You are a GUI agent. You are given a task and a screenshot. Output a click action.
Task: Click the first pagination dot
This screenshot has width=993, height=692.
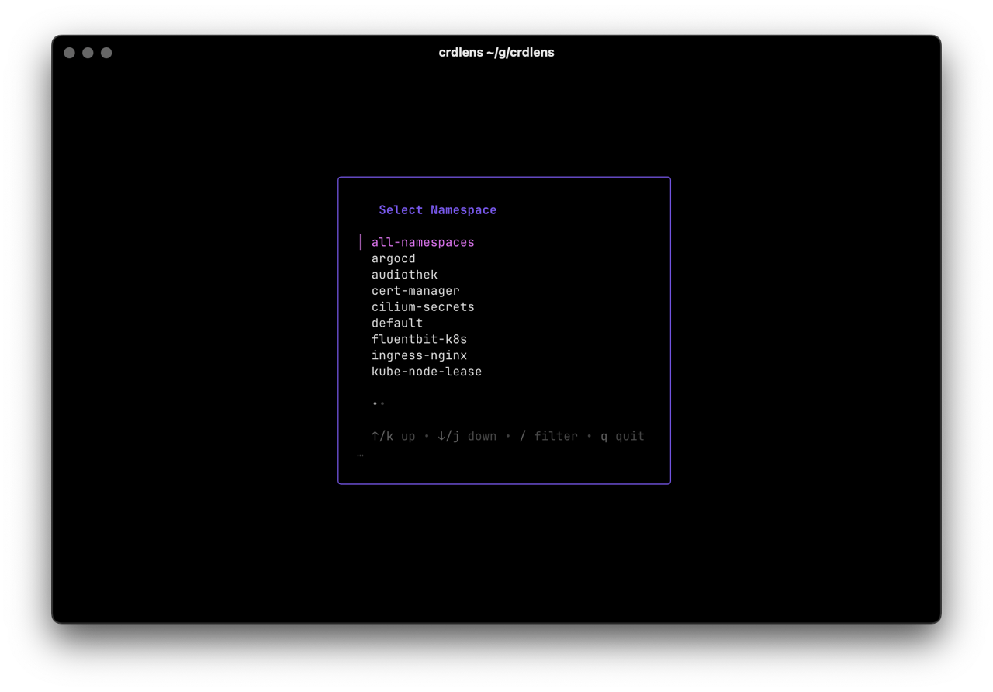(373, 403)
